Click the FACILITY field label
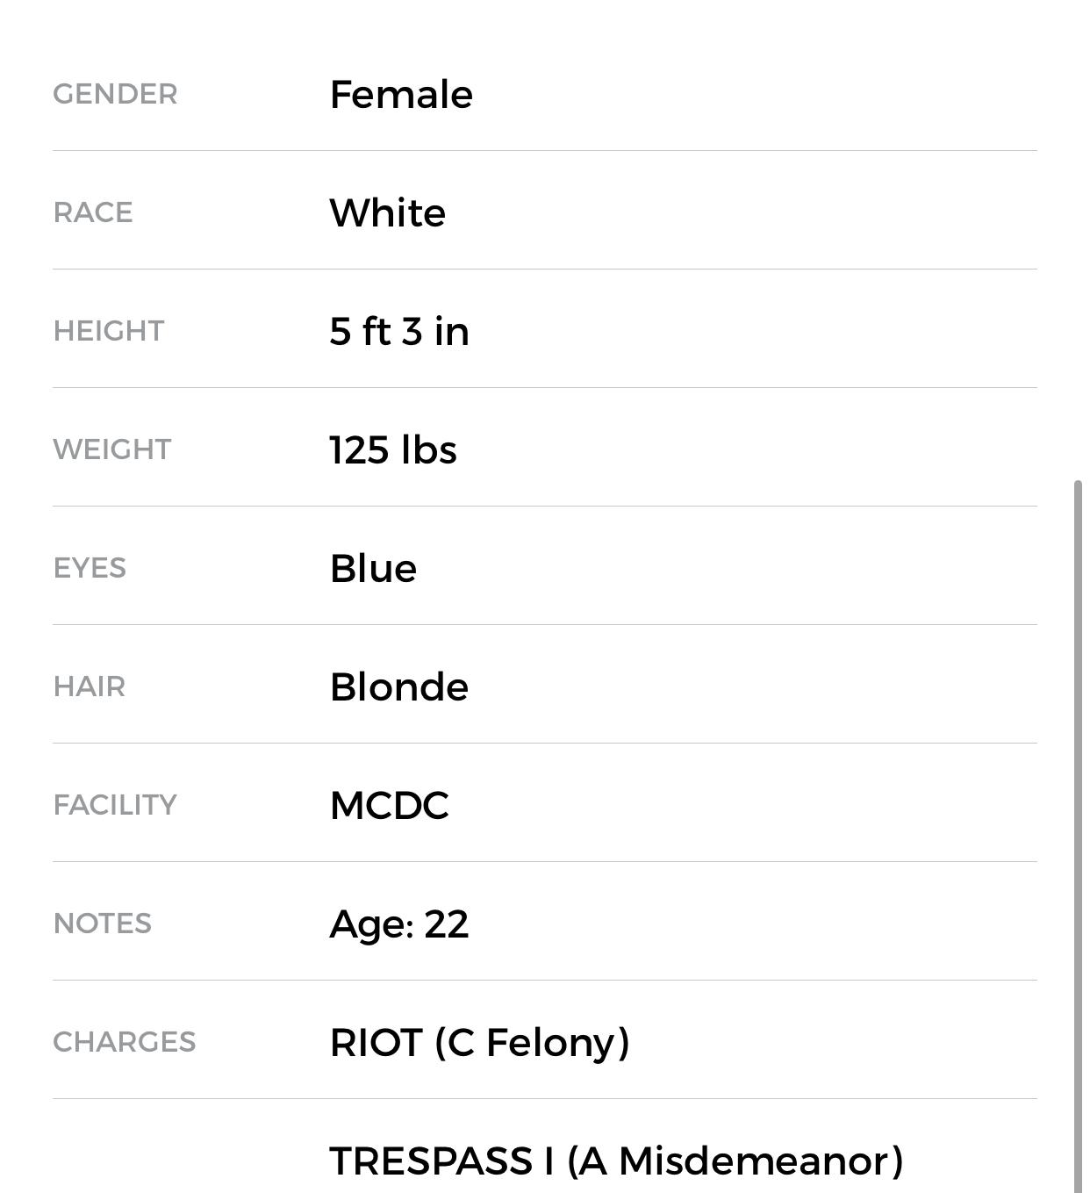 coord(115,805)
